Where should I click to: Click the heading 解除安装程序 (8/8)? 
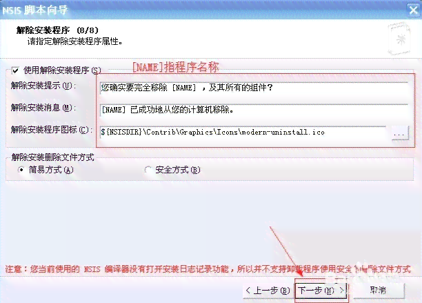pos(57,30)
